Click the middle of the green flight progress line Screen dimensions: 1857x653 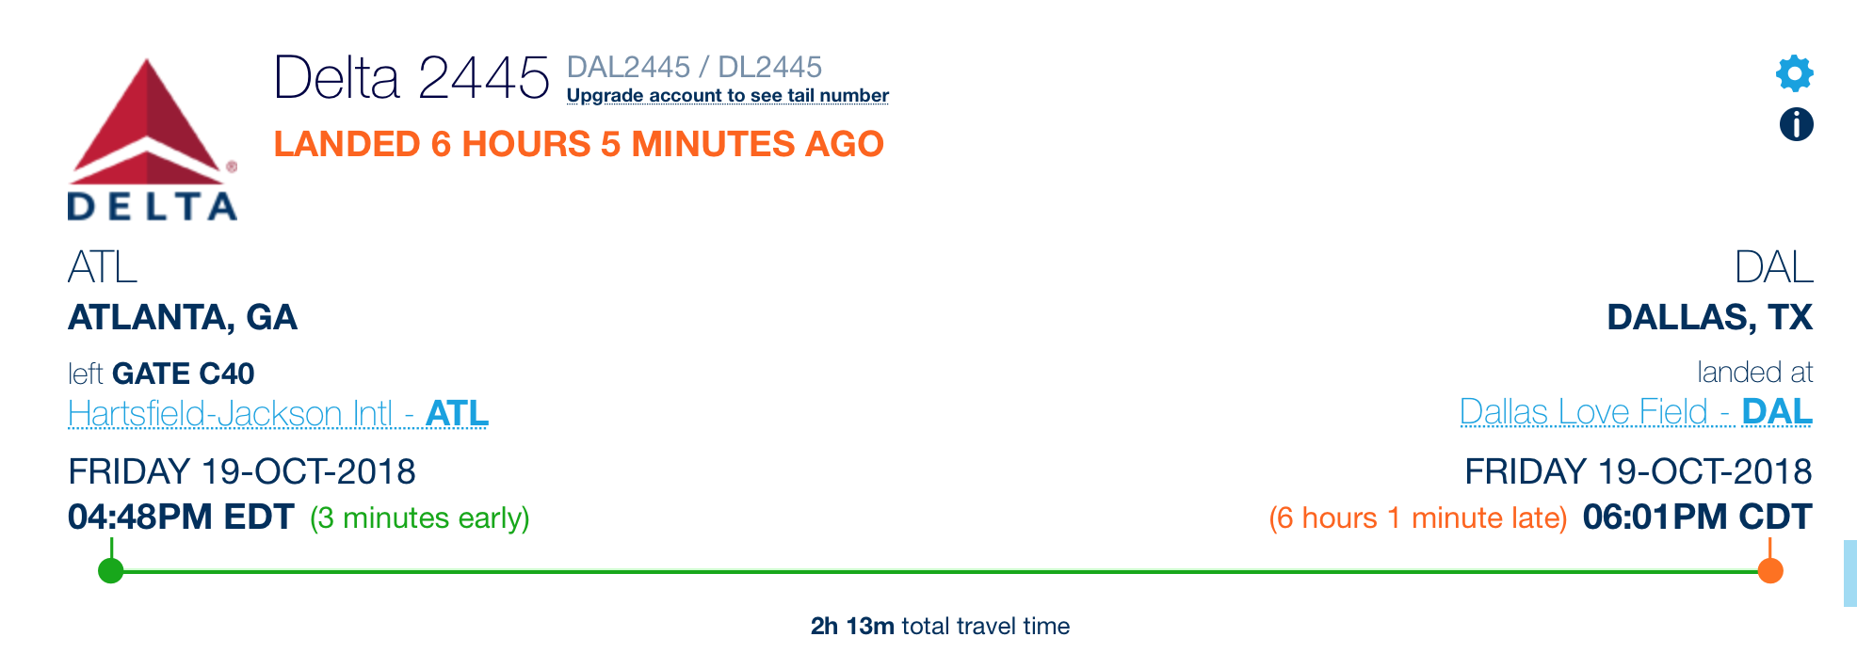point(940,571)
